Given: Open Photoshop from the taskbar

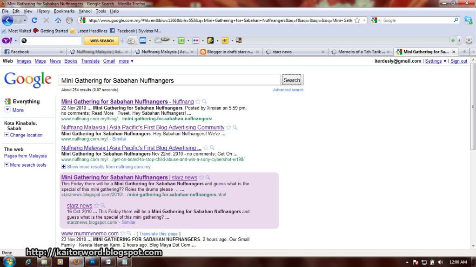Looking at the screenshot, I should [x=92, y=262].
